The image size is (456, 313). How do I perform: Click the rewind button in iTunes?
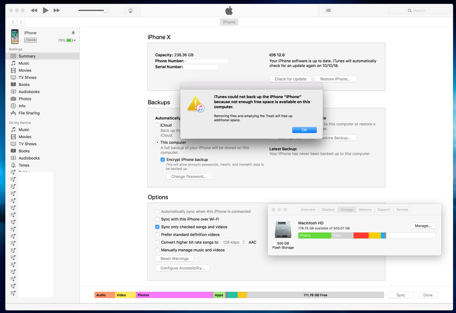coord(34,11)
